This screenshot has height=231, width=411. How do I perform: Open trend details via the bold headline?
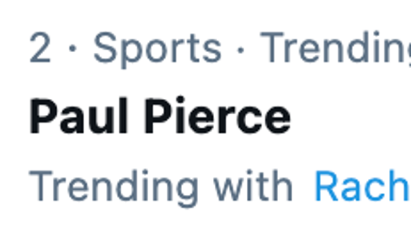(x=160, y=116)
